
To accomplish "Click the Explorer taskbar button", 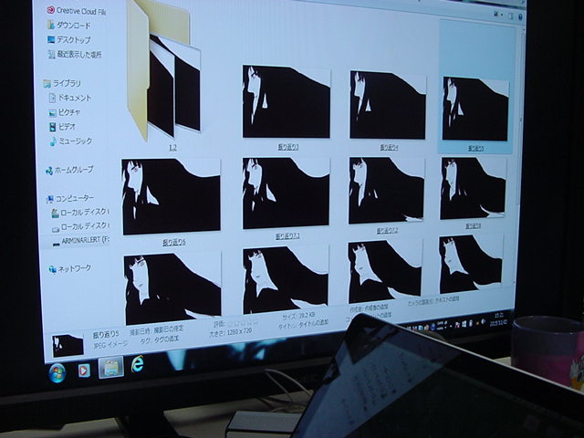I will [111, 367].
